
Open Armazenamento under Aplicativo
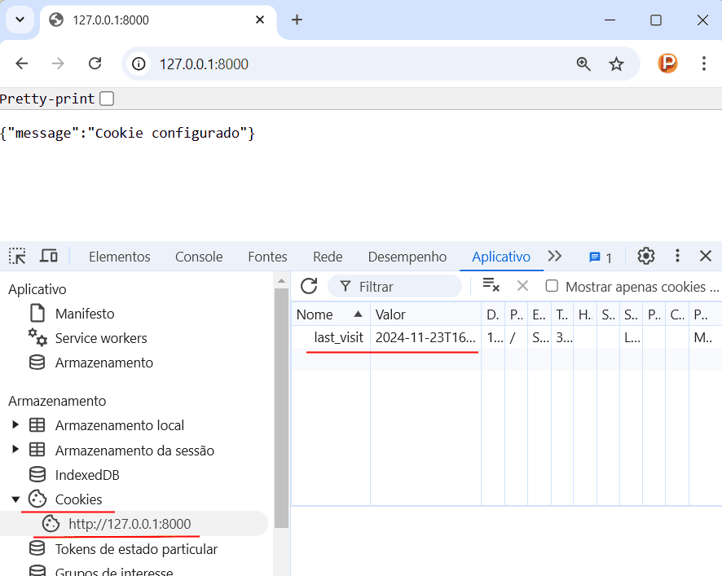104,363
